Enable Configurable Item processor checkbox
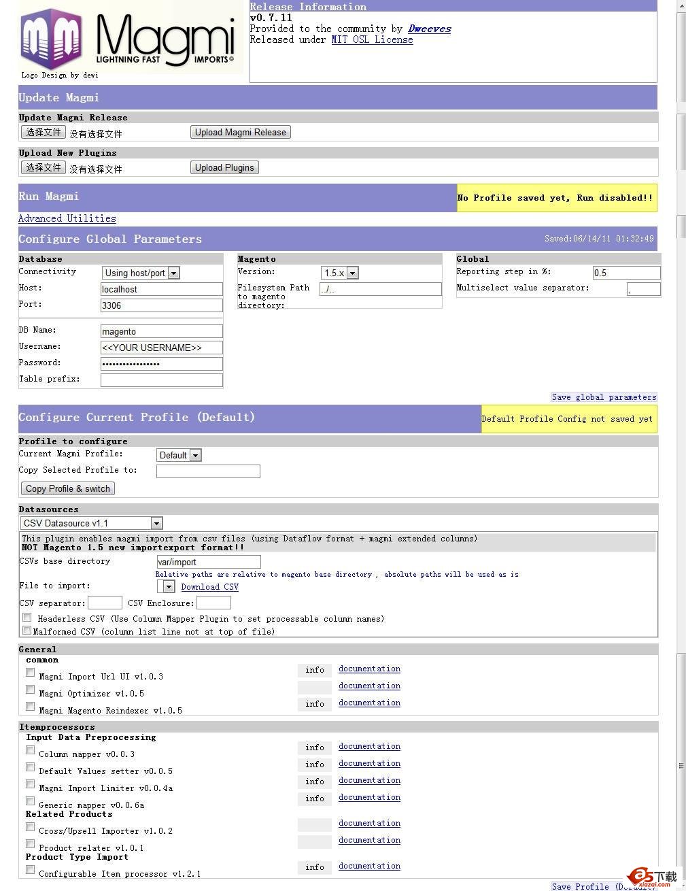This screenshot has width=686, height=891. pyautogui.click(x=30, y=870)
